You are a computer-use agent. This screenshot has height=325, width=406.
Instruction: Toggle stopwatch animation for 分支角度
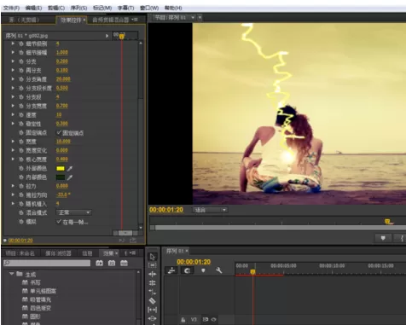pos(21,79)
